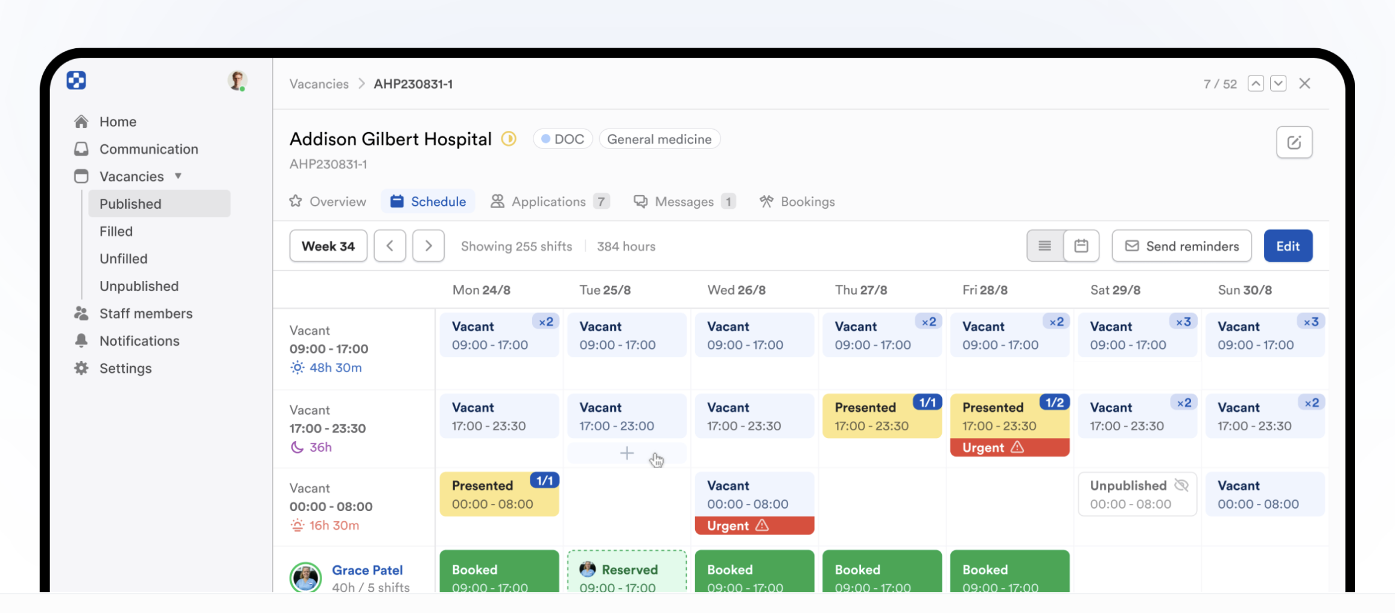Click the Unpublished Saturday 00:00 shift eye icon
The width and height of the screenshot is (1395, 613).
(1181, 485)
